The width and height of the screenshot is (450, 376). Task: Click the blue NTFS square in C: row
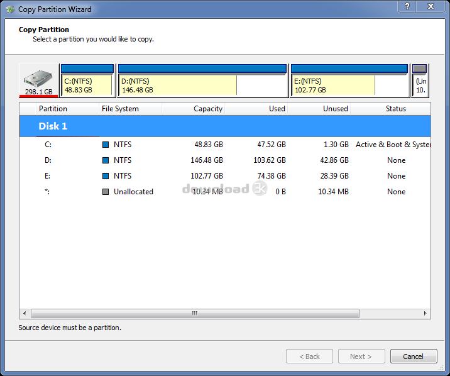tap(106, 145)
